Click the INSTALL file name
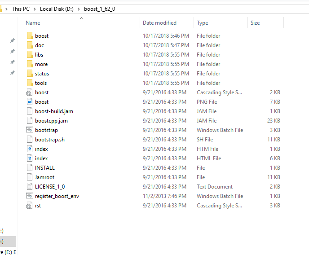 pos(45,168)
